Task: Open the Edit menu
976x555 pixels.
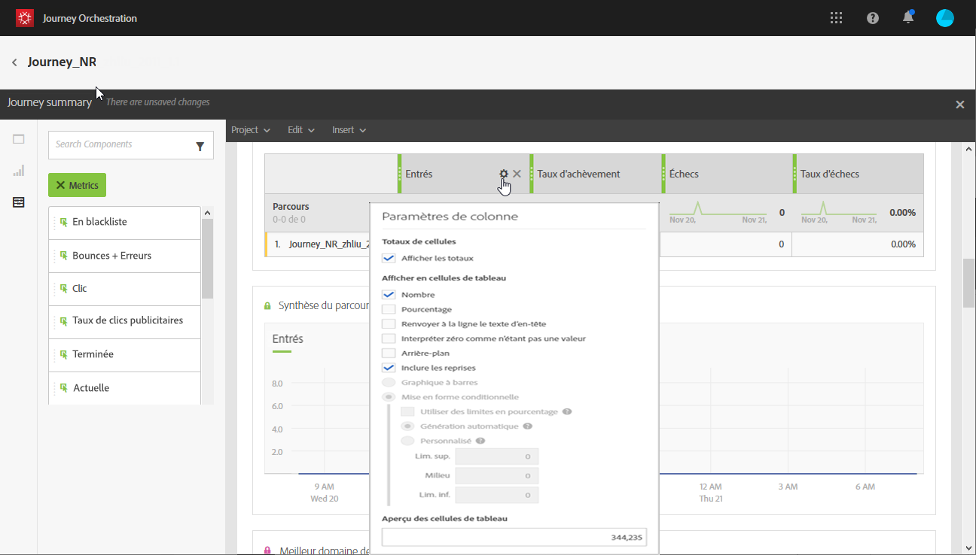Action: [x=301, y=130]
